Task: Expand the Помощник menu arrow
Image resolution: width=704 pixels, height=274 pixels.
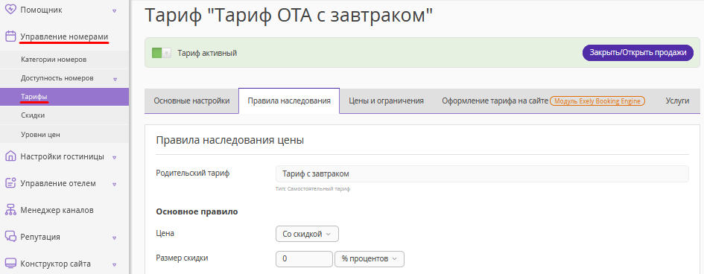Action: pyautogui.click(x=115, y=10)
